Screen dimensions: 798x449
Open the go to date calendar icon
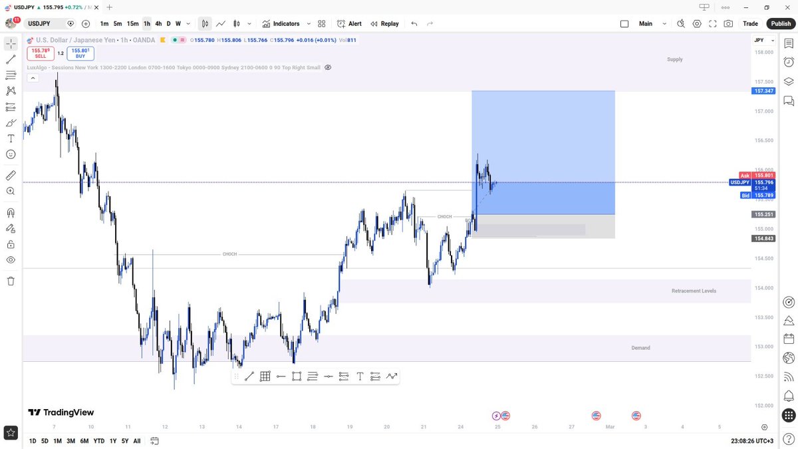154,441
